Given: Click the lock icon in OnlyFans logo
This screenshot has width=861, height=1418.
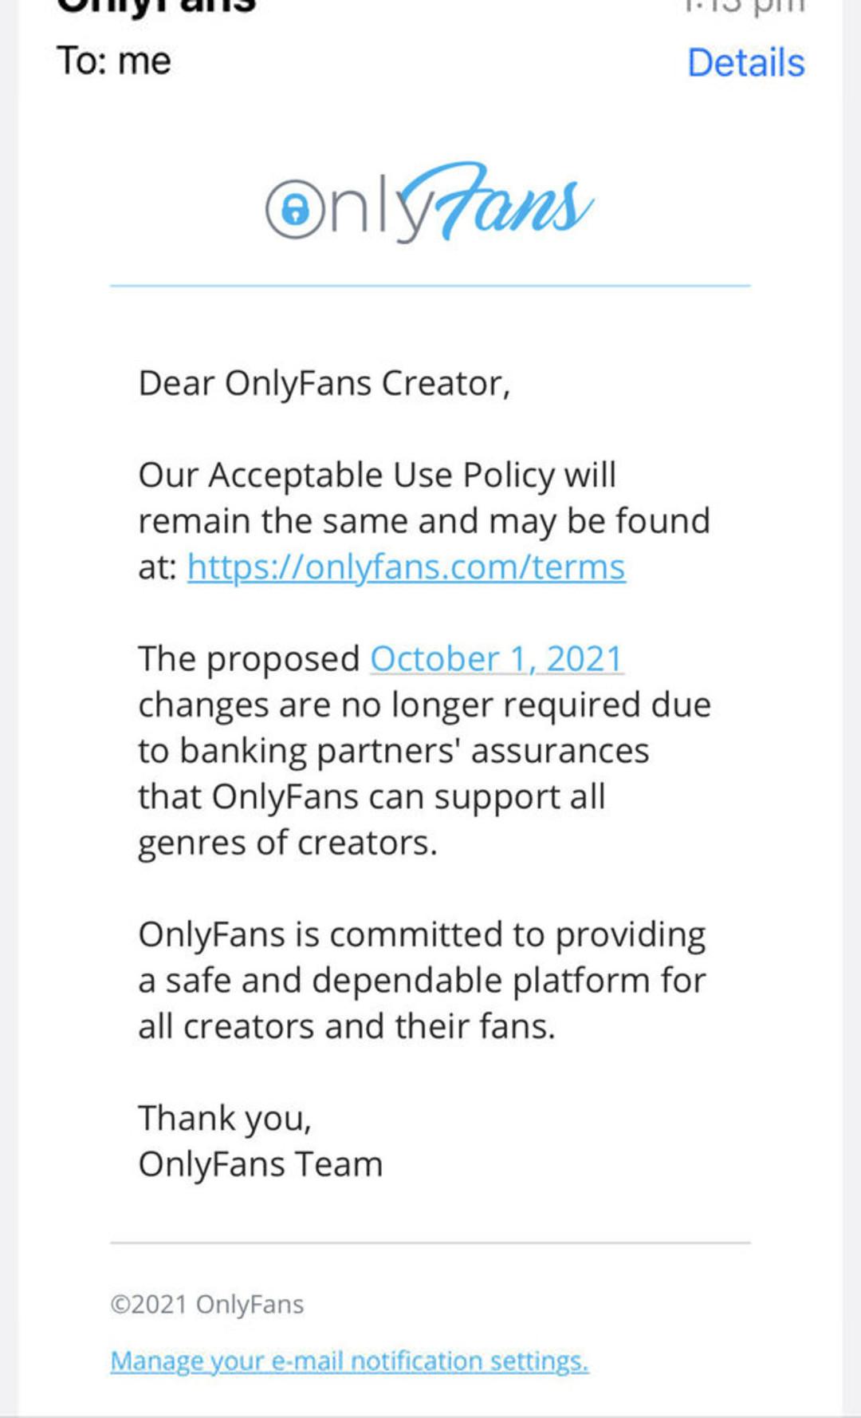Looking at the screenshot, I should click(295, 210).
